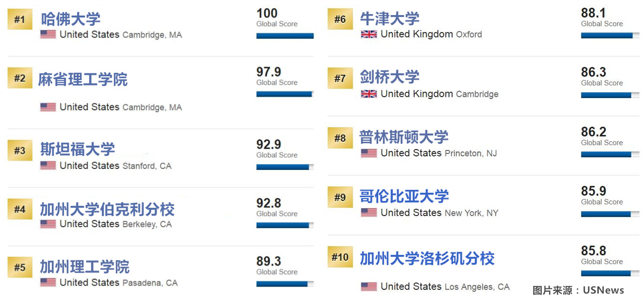Screen dimensions: 642x301
Task: Click the 97.9 Global Score value
Action: pos(269,72)
